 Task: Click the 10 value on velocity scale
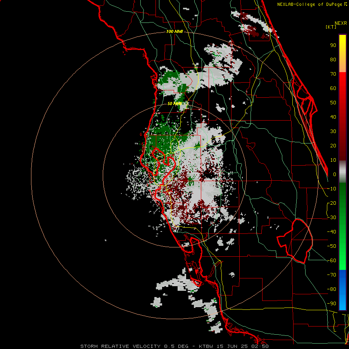(x=333, y=160)
